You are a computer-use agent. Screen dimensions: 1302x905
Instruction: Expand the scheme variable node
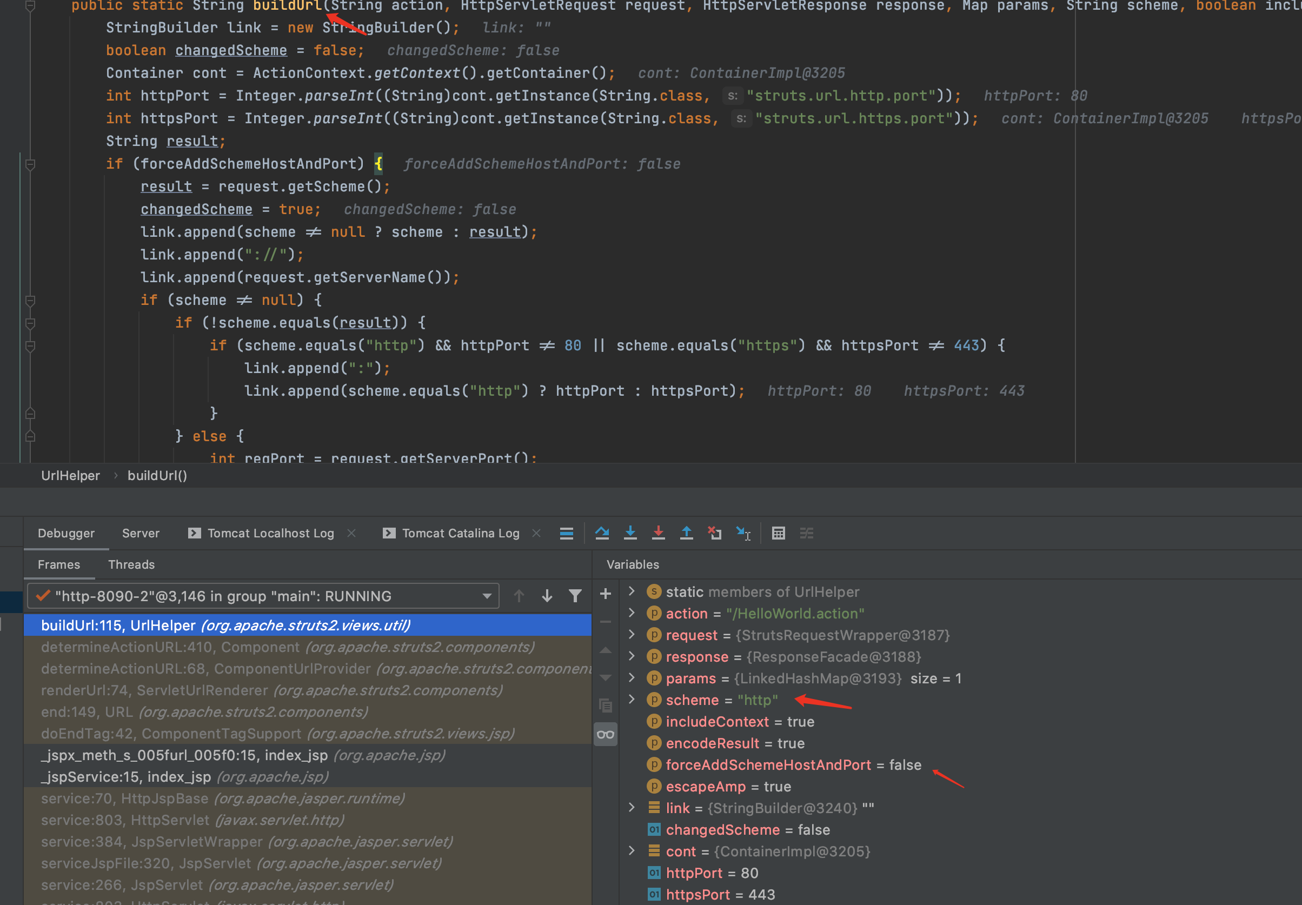[x=632, y=699]
